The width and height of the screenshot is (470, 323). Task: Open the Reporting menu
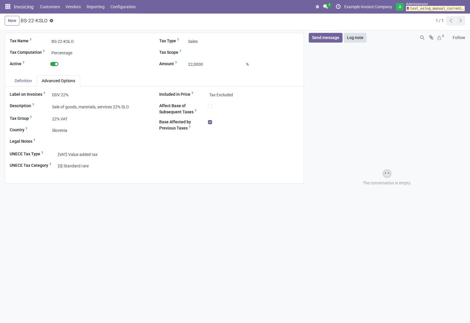(x=95, y=7)
